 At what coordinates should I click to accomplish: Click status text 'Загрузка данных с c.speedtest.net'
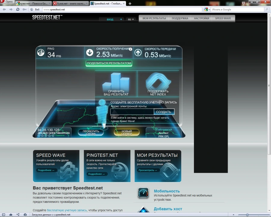coord(51,215)
